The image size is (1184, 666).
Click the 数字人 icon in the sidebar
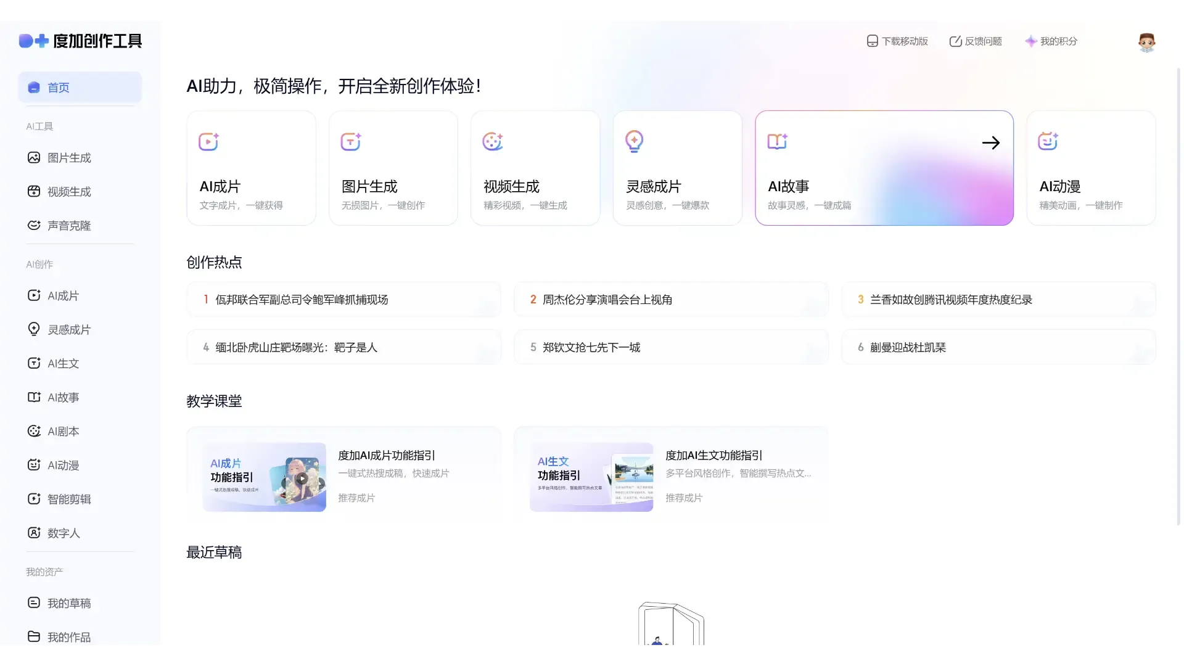[x=34, y=533]
